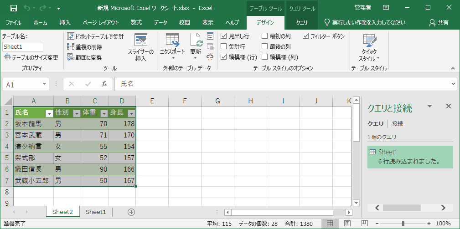
Task: Open Quick Access Toolbar customize arrow
Action: 59,8
